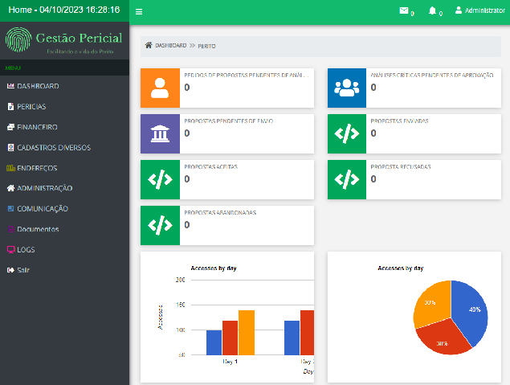Select DASHBOARD in the sidebar menu
This screenshot has width=510, height=385.
click(38, 86)
